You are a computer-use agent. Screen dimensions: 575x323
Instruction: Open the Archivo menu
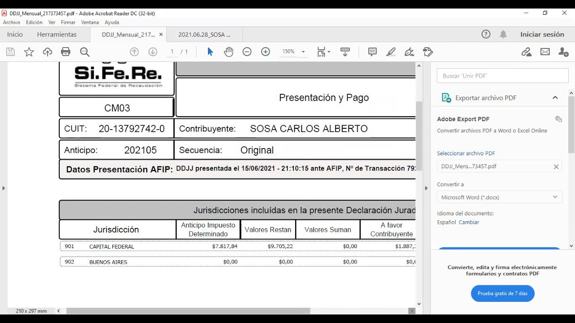(12, 22)
